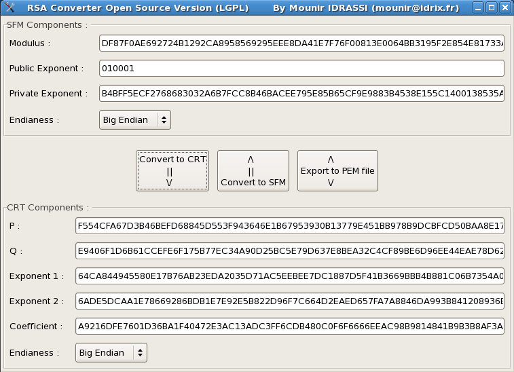Viewport: 514px width, 372px height.
Task: Focus the Modulus input field
Action: pos(301,43)
